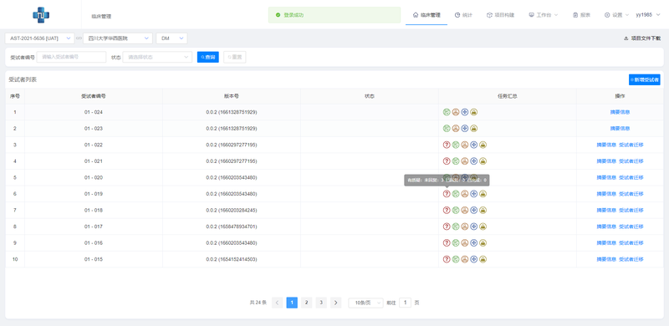Click the green check icon for subject 01 - 018
The image size is (669, 326).
(x=456, y=210)
